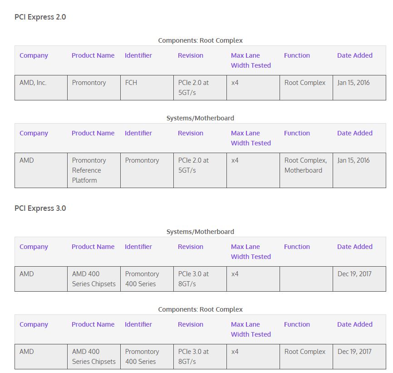The height and width of the screenshot is (373, 393).
Task: Click 'PCIe 2.0 at 5GT/s' in the FCH row
Action: tap(193, 88)
